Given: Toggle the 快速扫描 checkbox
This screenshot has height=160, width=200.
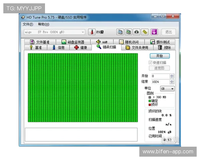Looking at the screenshot, I should coord(150,63).
